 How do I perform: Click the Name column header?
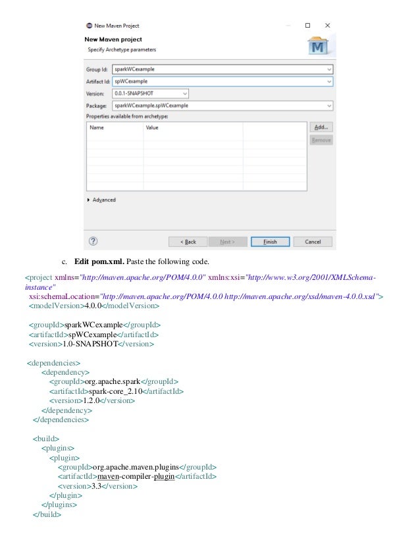[97, 128]
